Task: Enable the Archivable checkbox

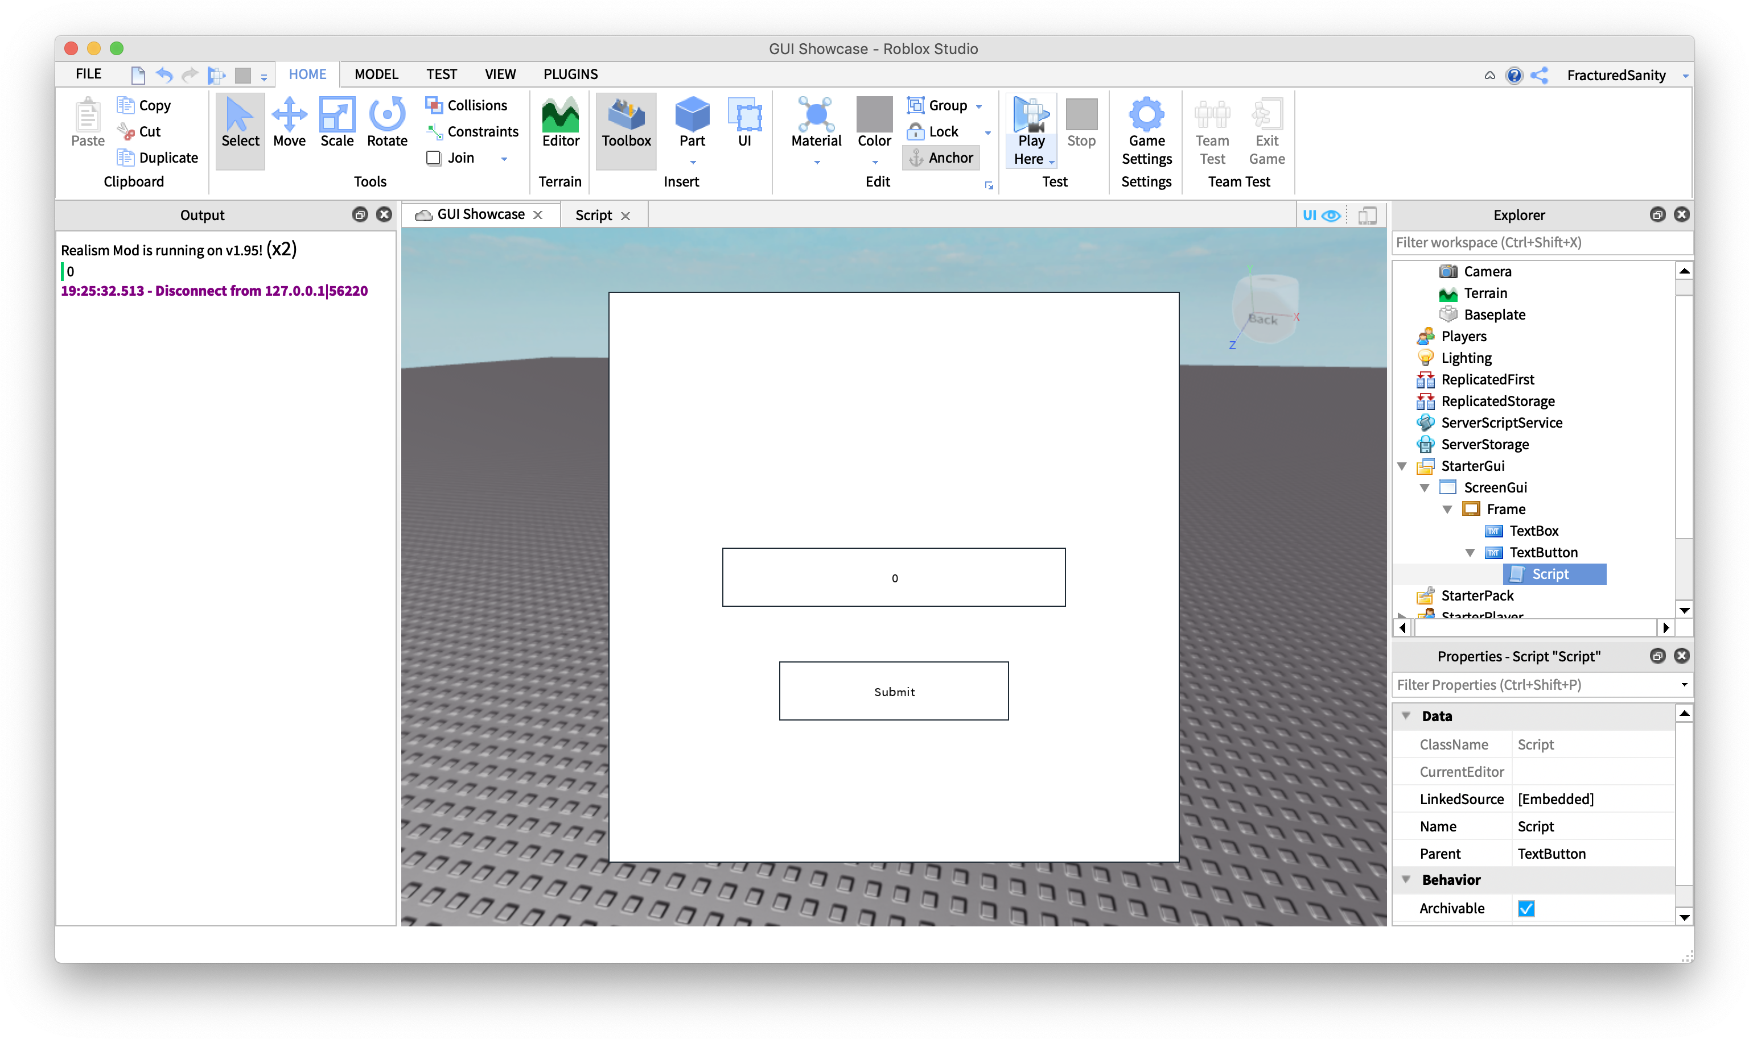Action: tap(1526, 908)
